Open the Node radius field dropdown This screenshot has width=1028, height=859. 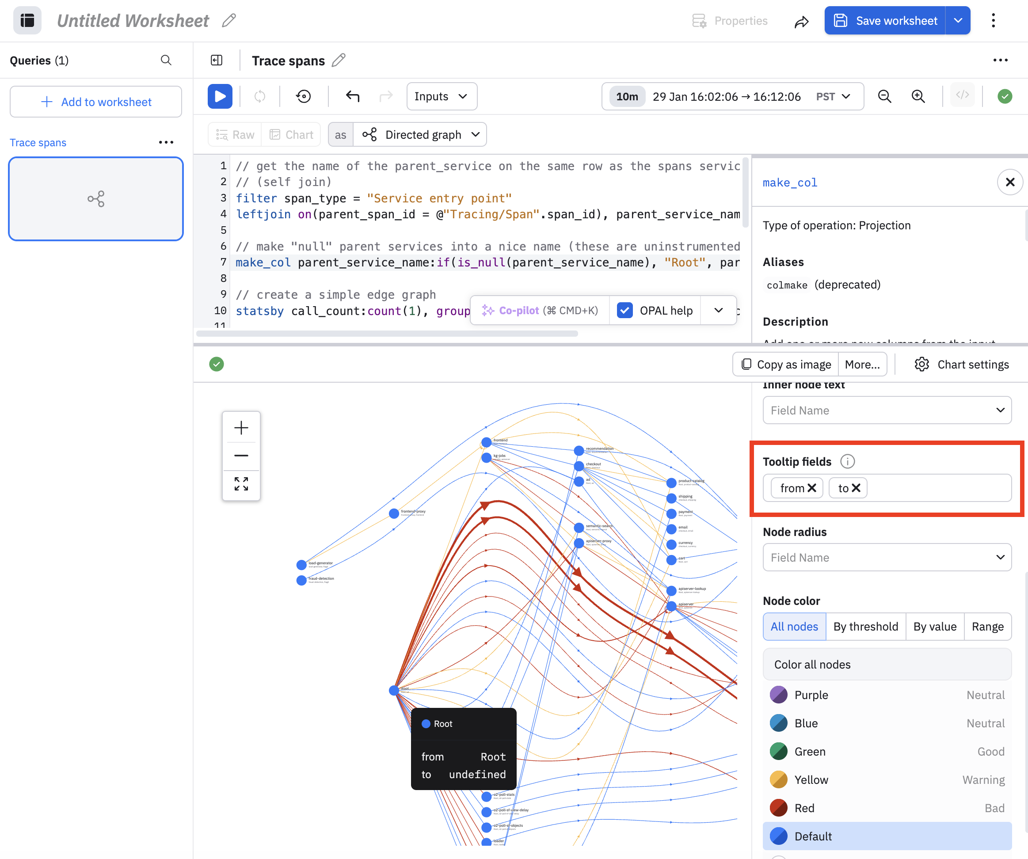point(887,557)
